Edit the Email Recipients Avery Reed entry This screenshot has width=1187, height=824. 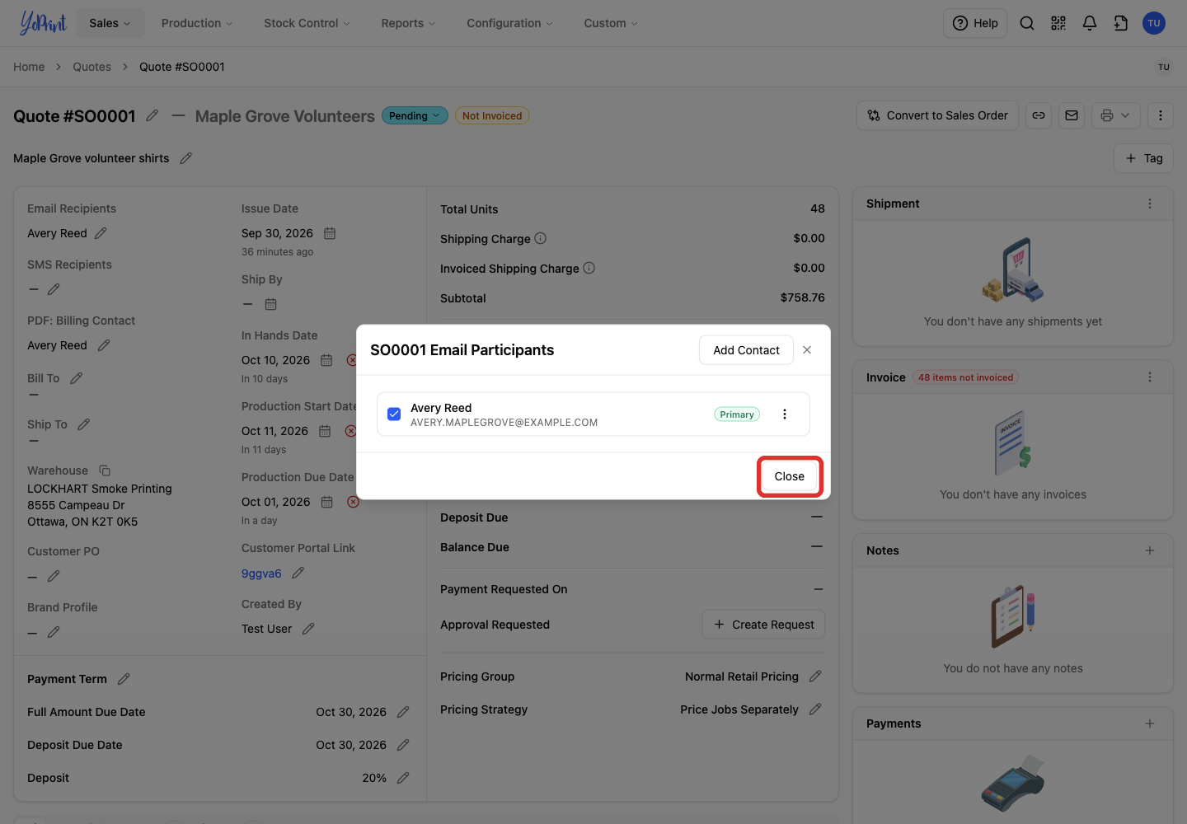101,233
